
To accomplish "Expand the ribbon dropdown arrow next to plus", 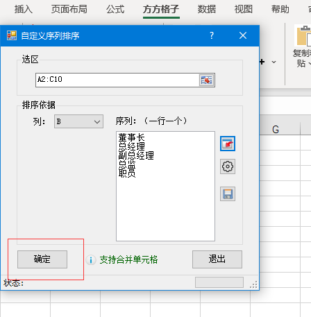I will point(274,62).
